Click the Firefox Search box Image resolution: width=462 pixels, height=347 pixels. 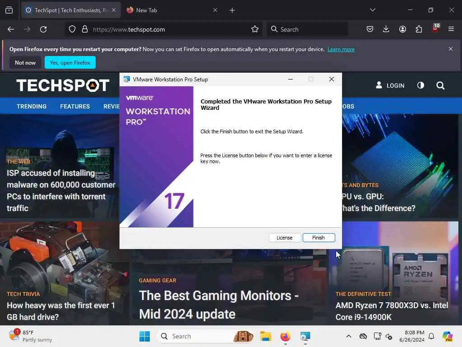tap(307, 29)
